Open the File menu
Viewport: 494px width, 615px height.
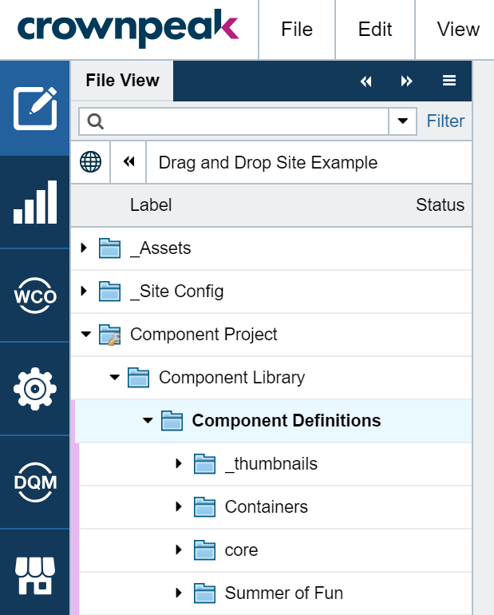pos(297,30)
